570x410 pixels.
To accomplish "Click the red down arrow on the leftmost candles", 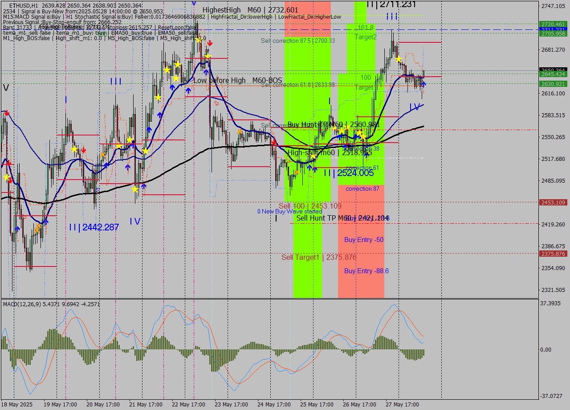I will tap(6, 113).
